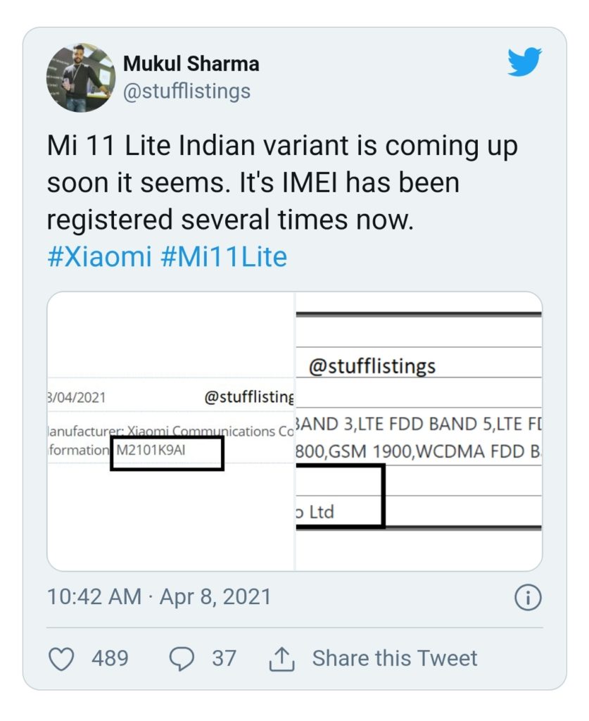Screen dimensions: 589x721
Task: Open the @stufflistings handle under the author name
Action: [186, 92]
